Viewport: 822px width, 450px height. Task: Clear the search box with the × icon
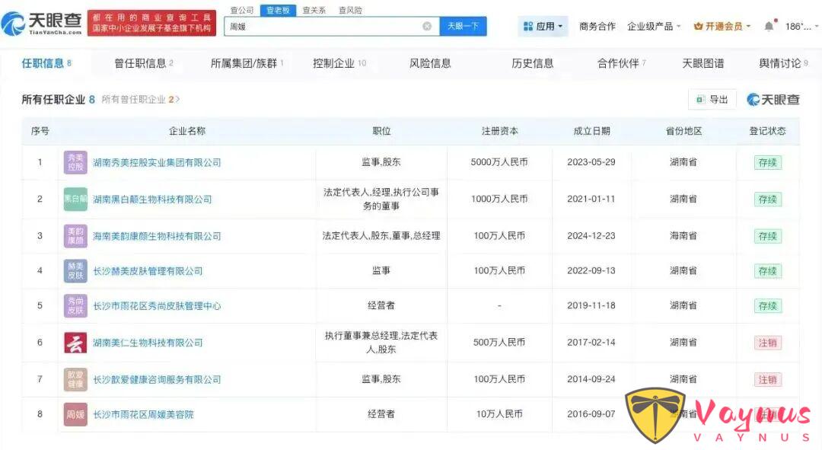[426, 26]
